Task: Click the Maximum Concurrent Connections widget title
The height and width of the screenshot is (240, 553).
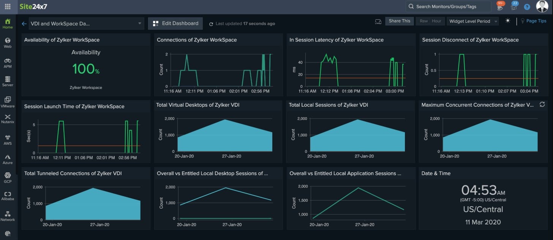Action: [478, 105]
